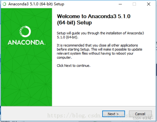Image resolution: width=157 pixels, height=122 pixels.
Task: Click the ANACONDA wordmark on green panel
Action: [26, 42]
